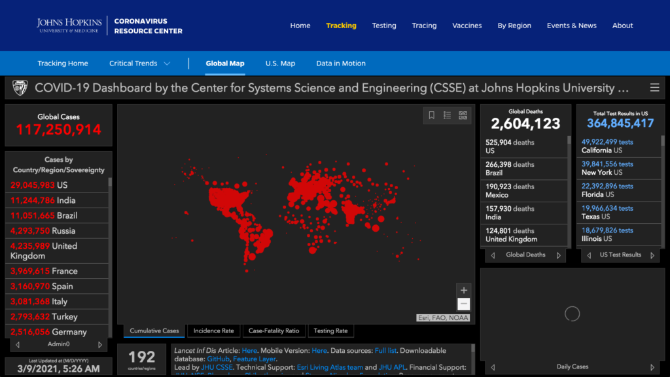Select the 525,904 deaths US row
Screen dimensions: 670x377
(x=524, y=147)
